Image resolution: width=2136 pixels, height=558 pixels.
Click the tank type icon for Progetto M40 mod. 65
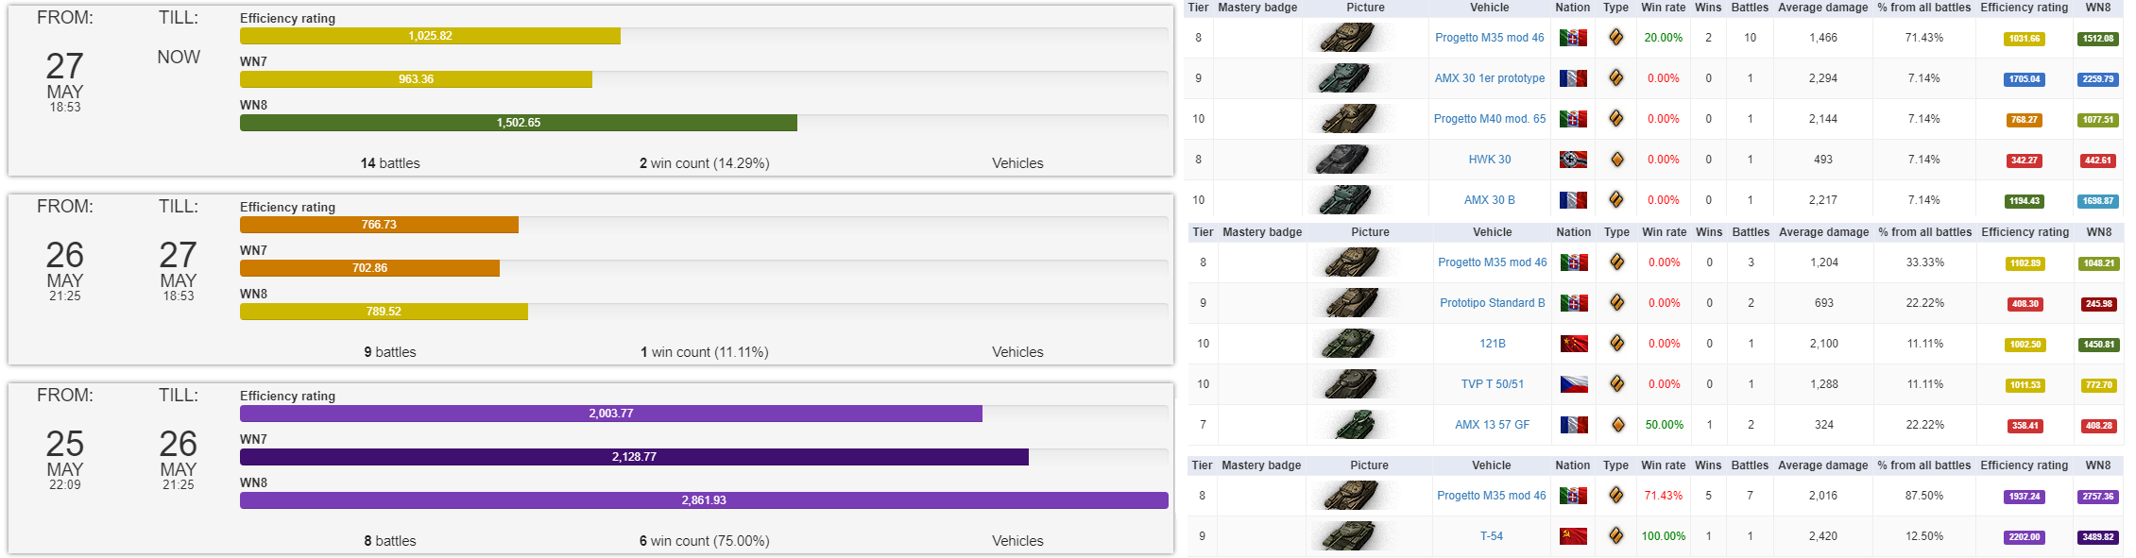tap(1616, 119)
